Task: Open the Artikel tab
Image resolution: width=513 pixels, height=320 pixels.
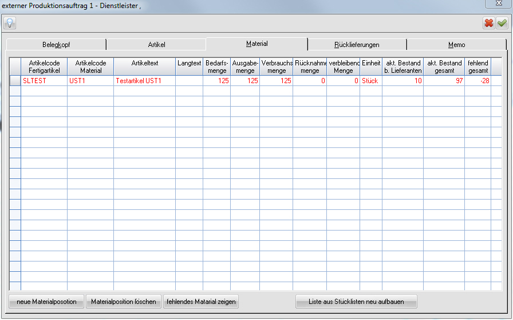Action: coord(156,45)
